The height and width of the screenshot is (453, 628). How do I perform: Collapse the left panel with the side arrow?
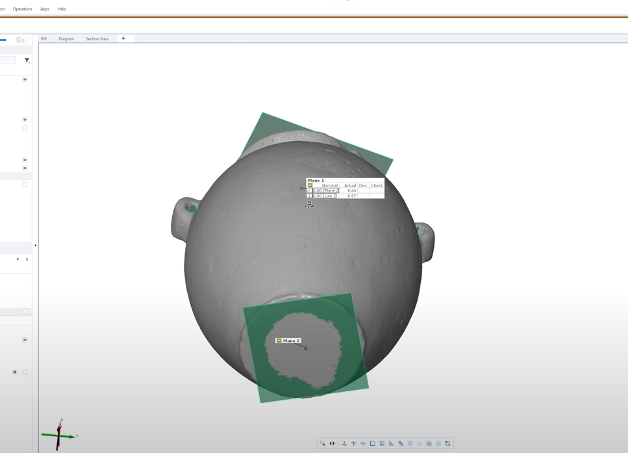coord(35,246)
